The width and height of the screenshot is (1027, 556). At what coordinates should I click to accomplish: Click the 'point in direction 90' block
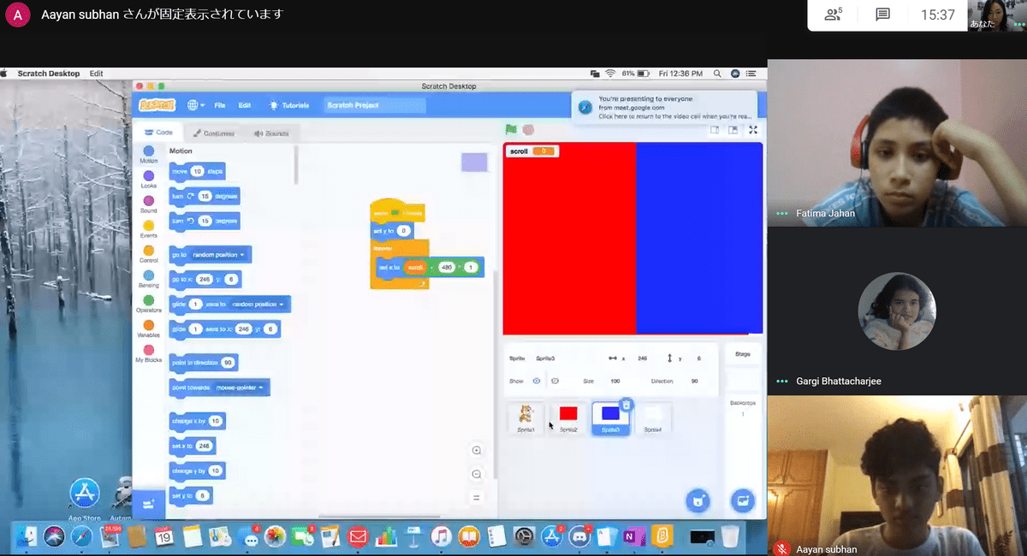204,363
